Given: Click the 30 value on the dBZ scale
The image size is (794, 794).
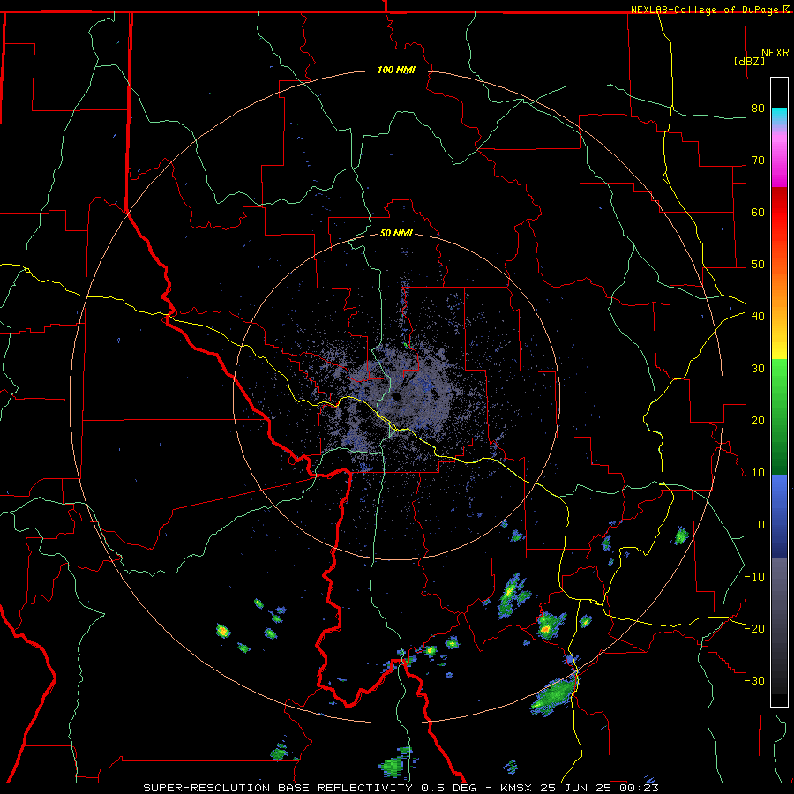Looking at the screenshot, I should [x=758, y=368].
